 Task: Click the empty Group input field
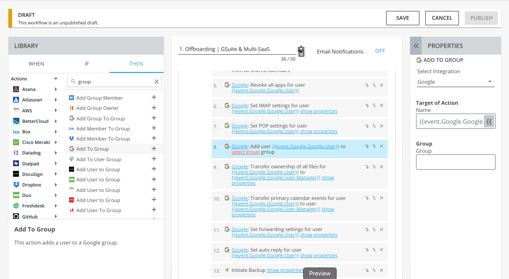(x=456, y=162)
